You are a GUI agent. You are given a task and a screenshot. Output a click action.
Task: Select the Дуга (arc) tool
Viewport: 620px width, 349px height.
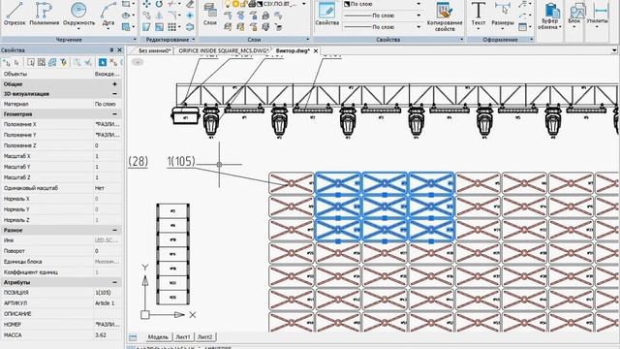click(x=108, y=15)
